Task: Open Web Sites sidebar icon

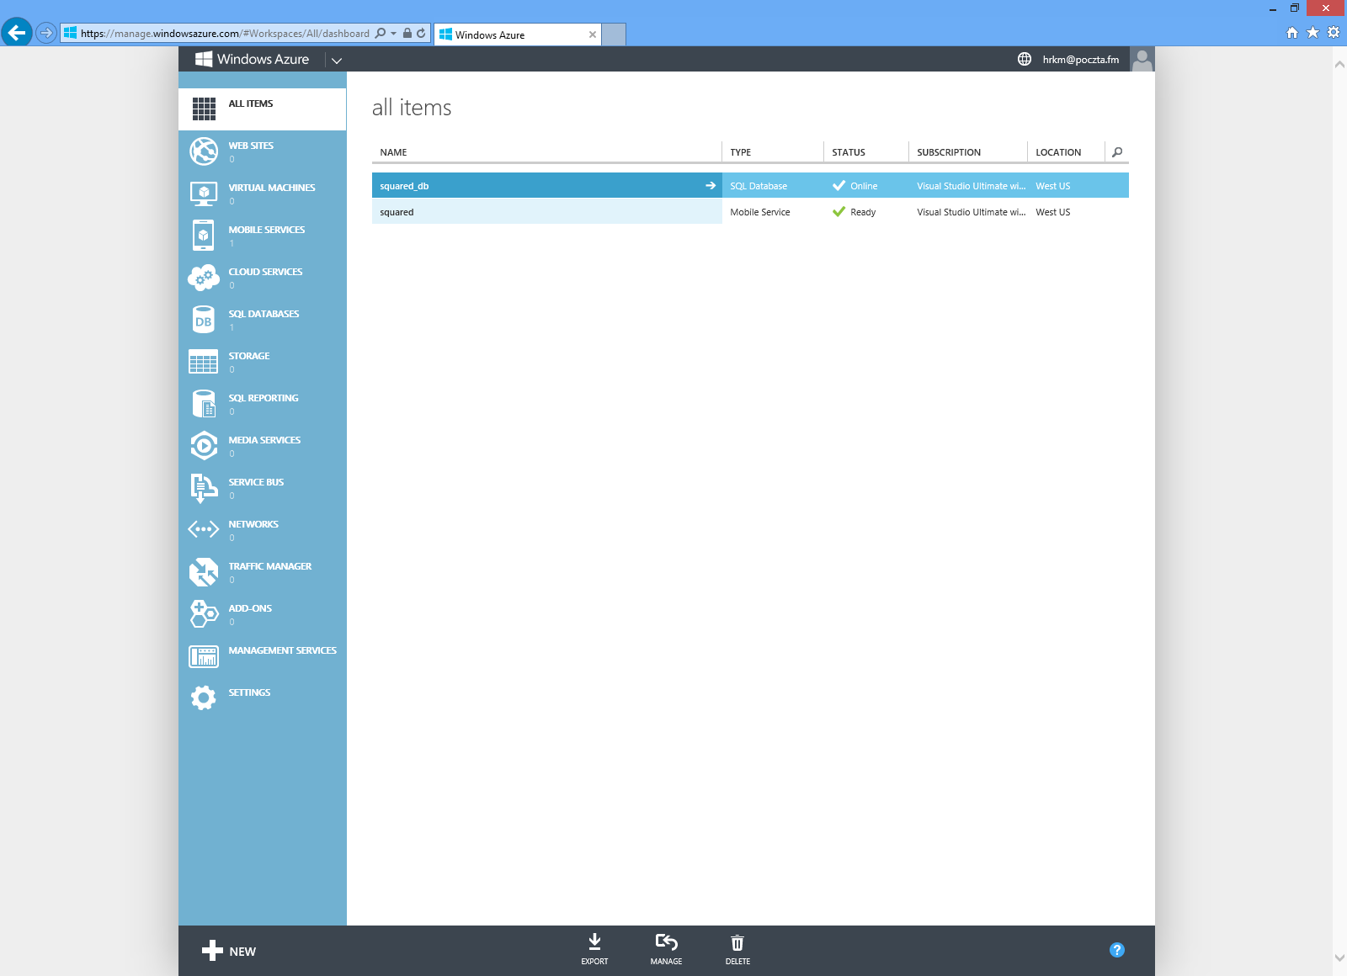Action: [x=204, y=151]
